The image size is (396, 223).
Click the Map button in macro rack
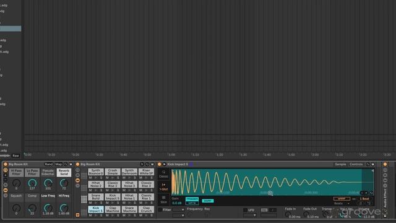(59, 164)
